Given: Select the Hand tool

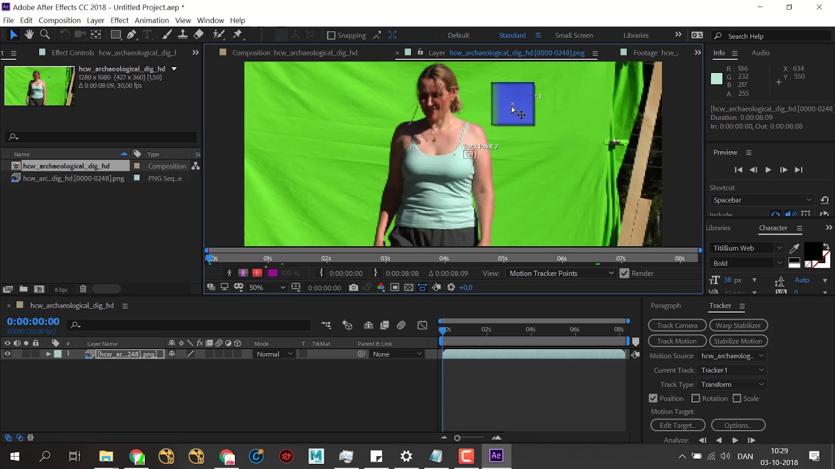Looking at the screenshot, I should 29,35.
